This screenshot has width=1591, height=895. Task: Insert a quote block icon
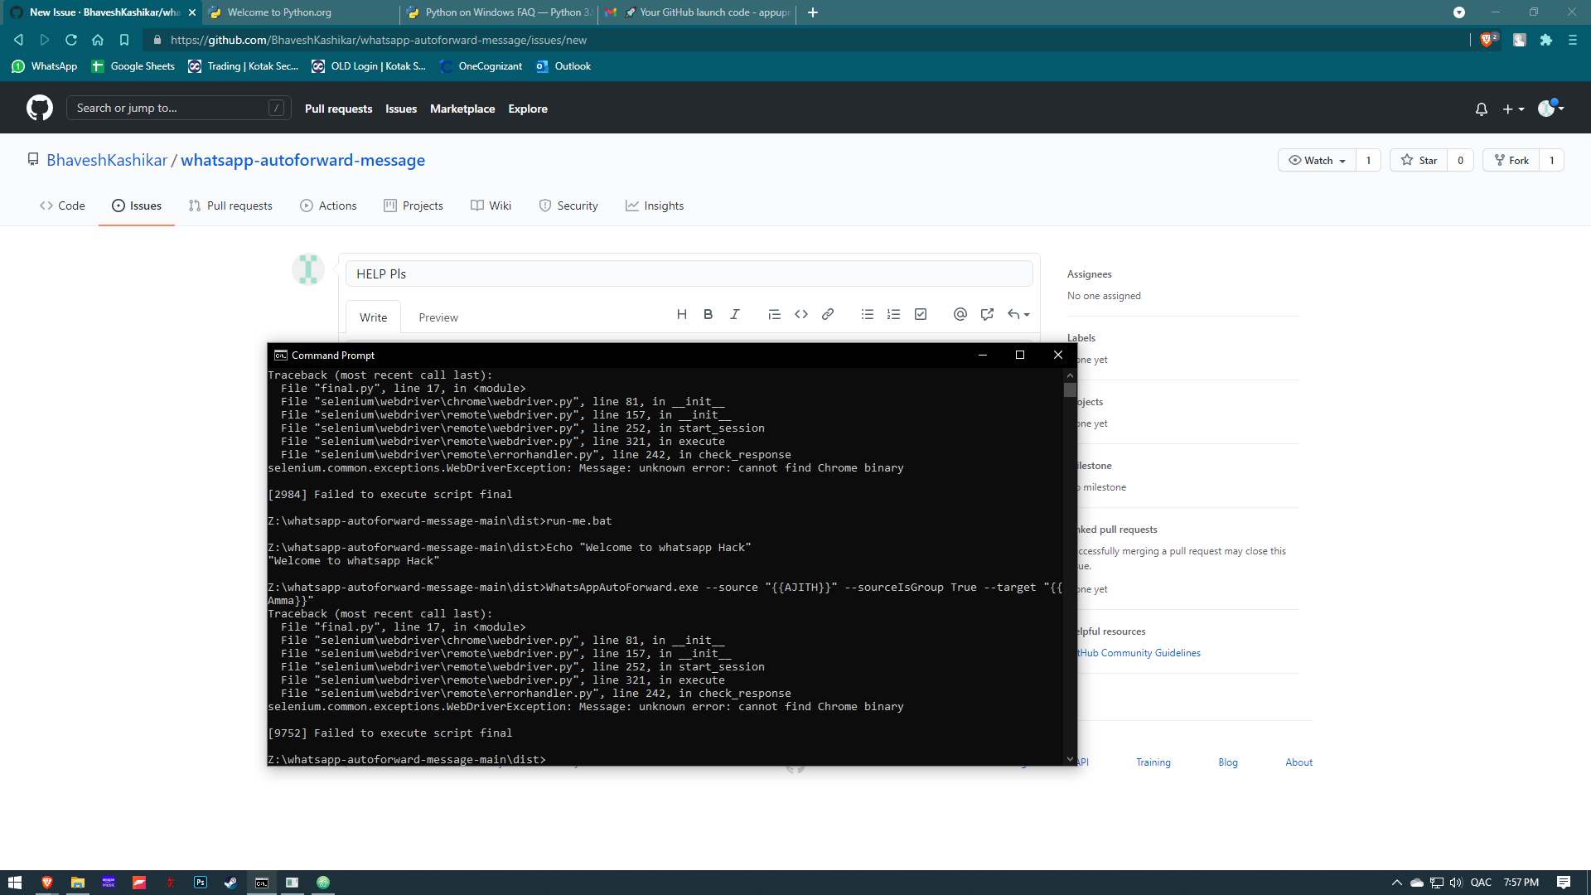click(x=774, y=314)
